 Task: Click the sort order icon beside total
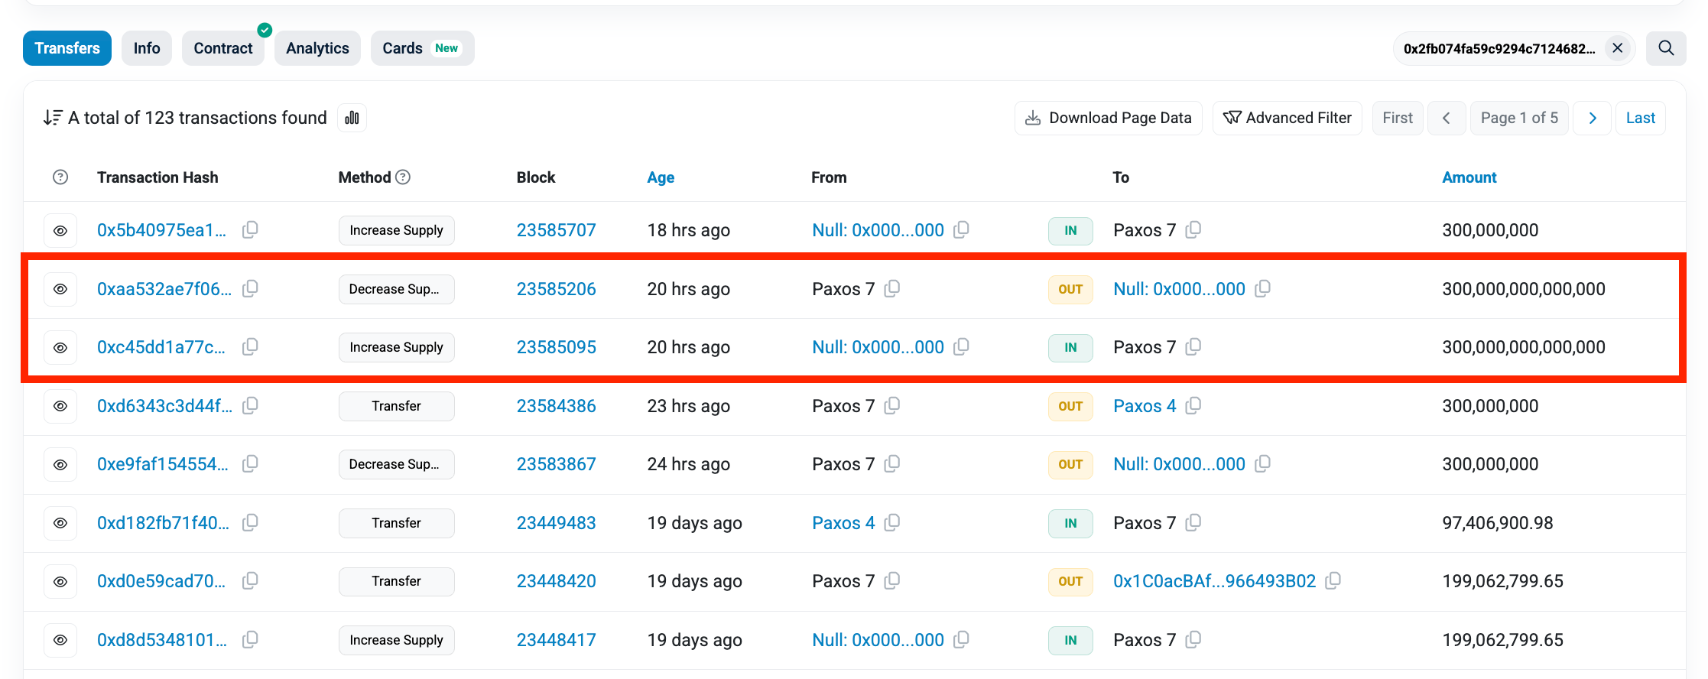[52, 118]
